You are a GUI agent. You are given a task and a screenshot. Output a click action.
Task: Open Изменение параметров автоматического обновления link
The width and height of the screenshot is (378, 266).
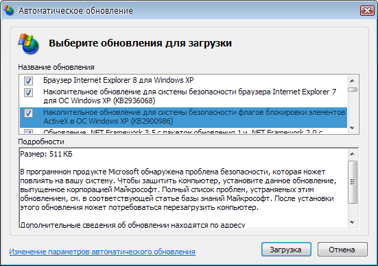pyautogui.click(x=102, y=252)
